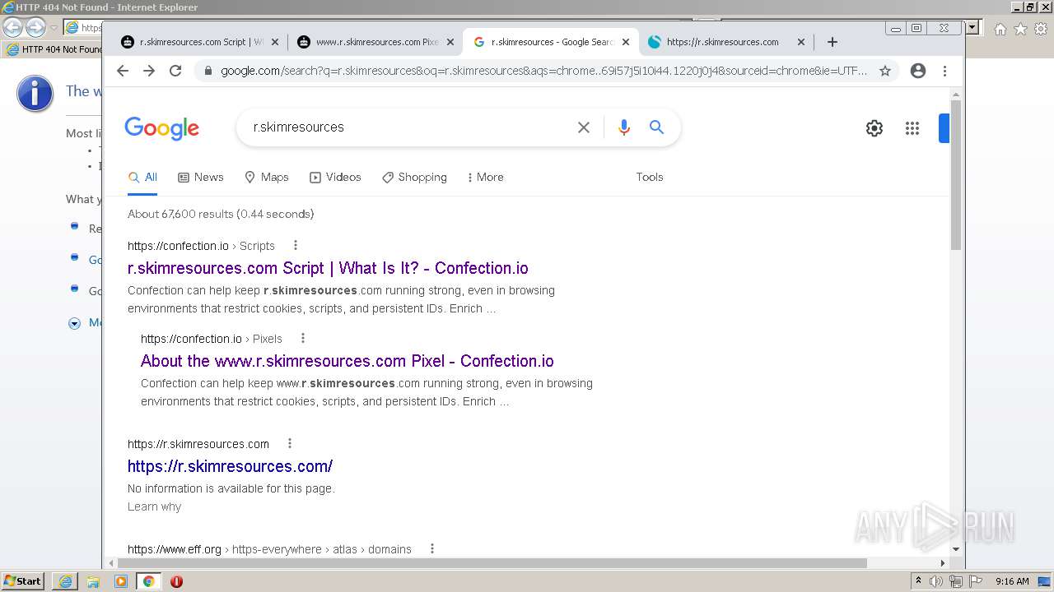Image resolution: width=1054 pixels, height=592 pixels.
Task: Click the red shield taskbar icon
Action: click(176, 581)
